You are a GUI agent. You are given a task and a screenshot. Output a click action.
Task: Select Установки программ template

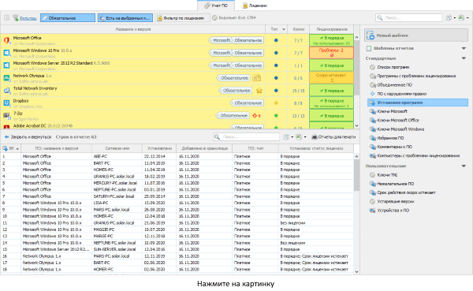point(418,103)
